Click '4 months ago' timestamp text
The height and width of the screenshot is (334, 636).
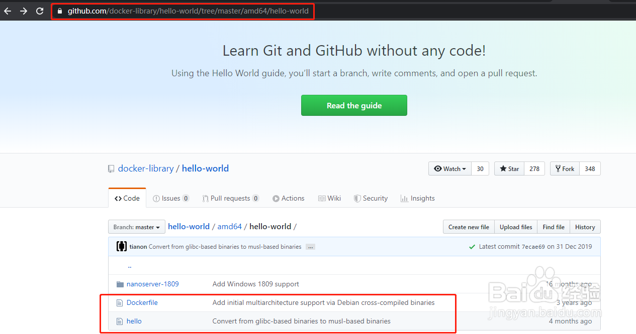point(571,321)
